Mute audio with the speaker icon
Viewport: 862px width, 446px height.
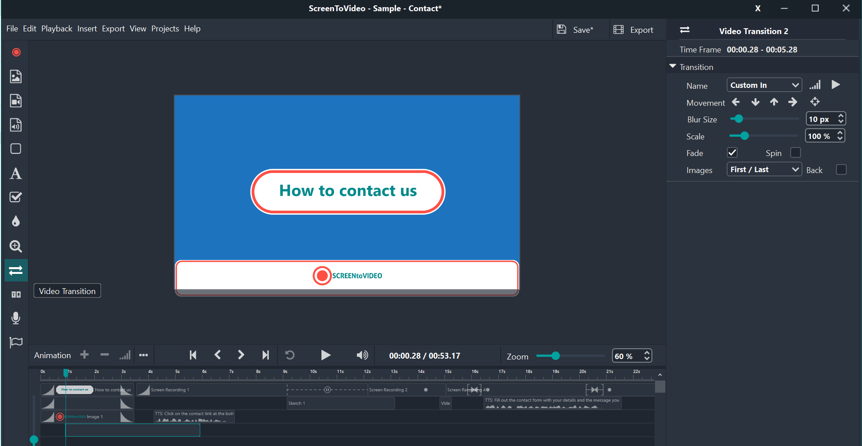tap(362, 355)
